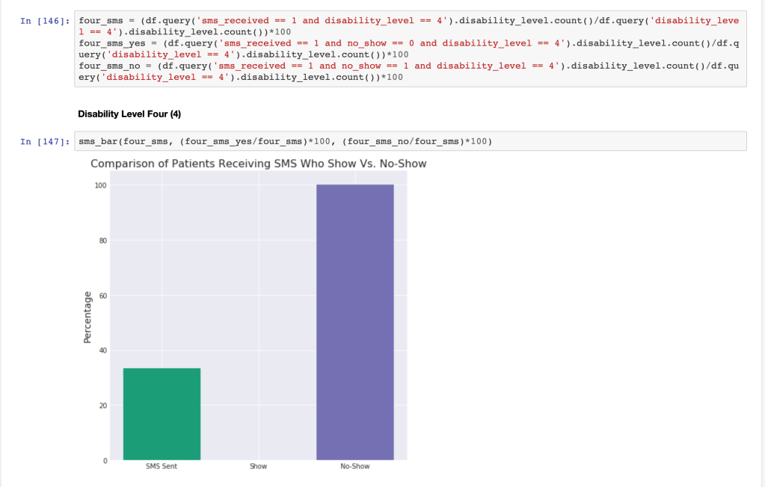The width and height of the screenshot is (765, 487).
Task: Click the chart title about SMS comparison
Action: point(258,164)
